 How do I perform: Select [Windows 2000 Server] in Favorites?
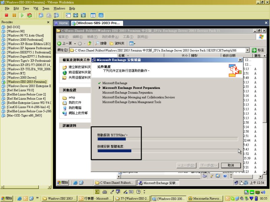point(22,77)
